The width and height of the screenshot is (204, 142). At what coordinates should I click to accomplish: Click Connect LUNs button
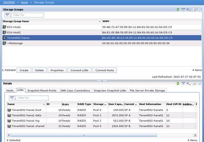click(80, 70)
